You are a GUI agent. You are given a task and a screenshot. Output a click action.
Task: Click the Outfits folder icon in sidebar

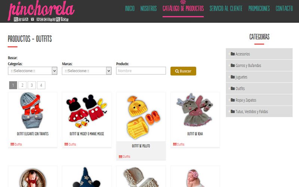tap(232, 88)
